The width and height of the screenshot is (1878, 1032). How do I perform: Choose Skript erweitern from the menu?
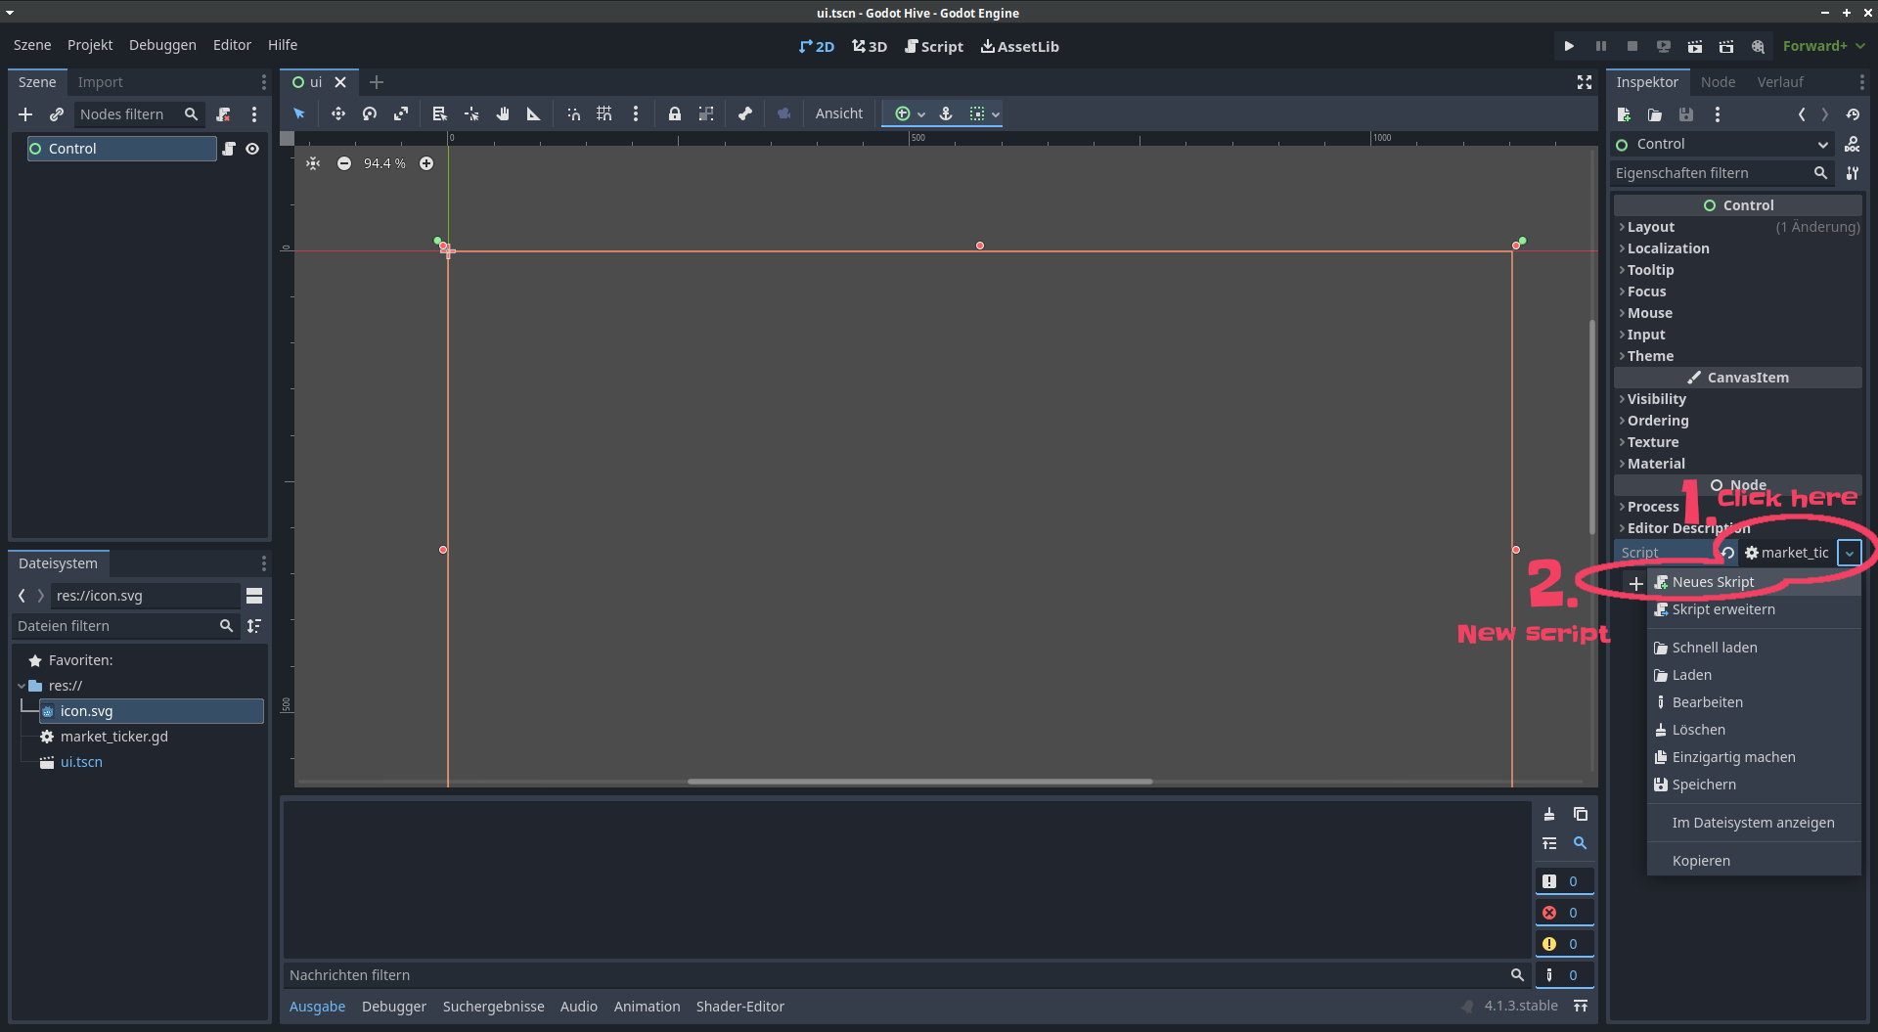coord(1754,609)
